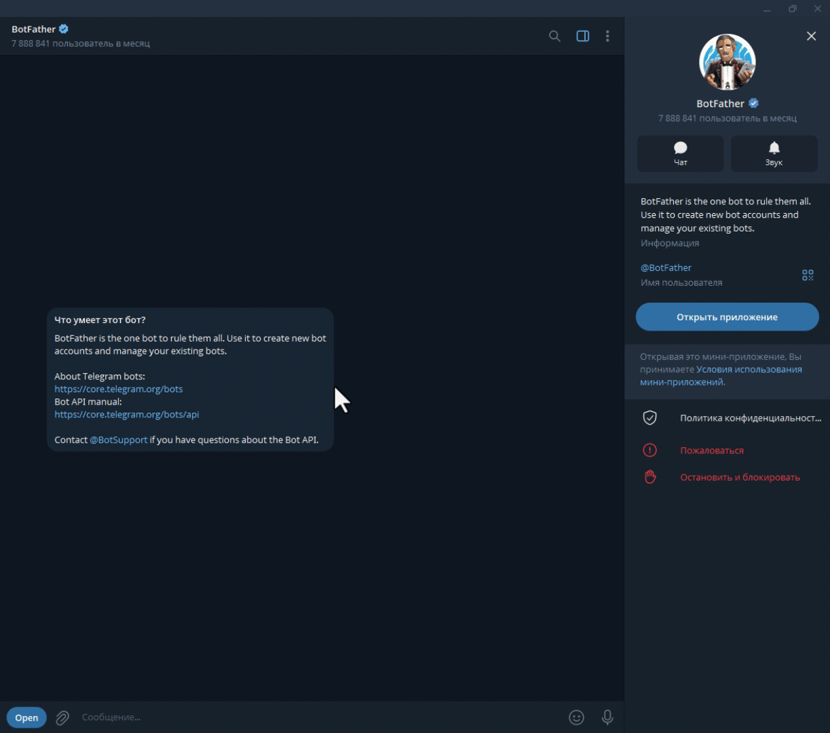The height and width of the screenshot is (733, 830).
Task: Click the Открыть приложение button
Action: [x=727, y=317]
